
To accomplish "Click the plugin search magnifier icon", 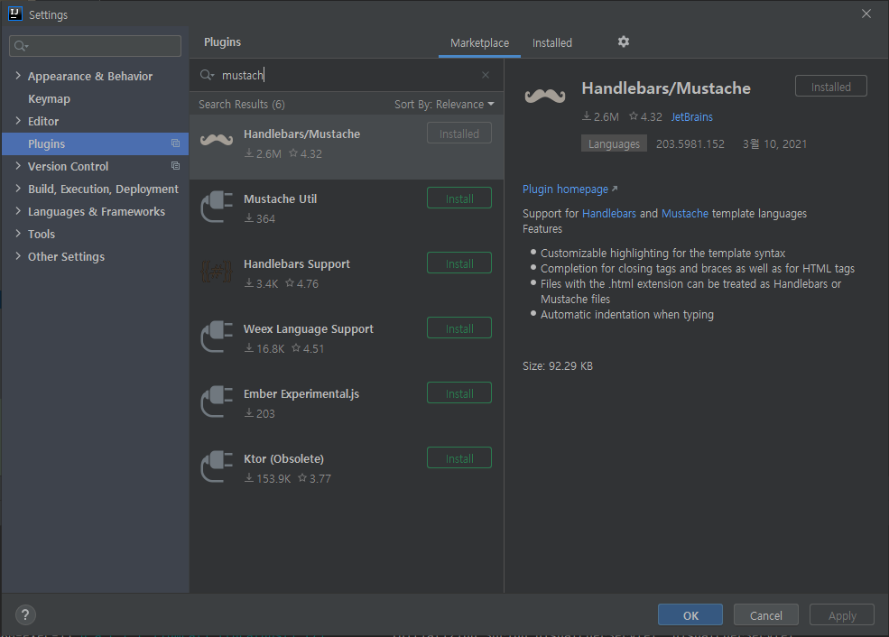I will (207, 75).
